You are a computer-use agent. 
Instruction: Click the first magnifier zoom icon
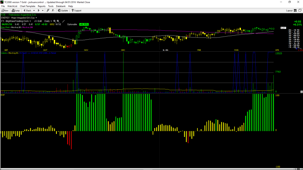(54, 21)
